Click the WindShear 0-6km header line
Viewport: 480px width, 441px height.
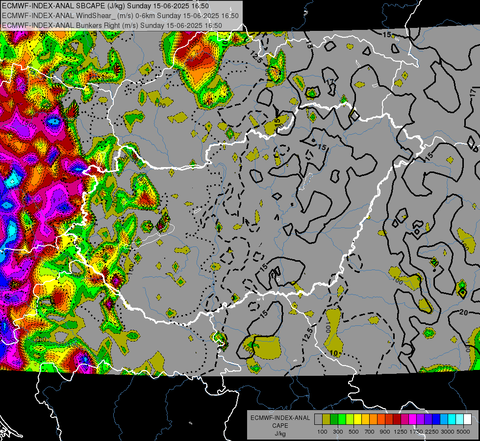[x=120, y=16]
